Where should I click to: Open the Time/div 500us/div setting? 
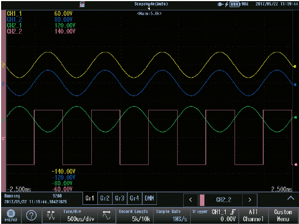click(79, 215)
